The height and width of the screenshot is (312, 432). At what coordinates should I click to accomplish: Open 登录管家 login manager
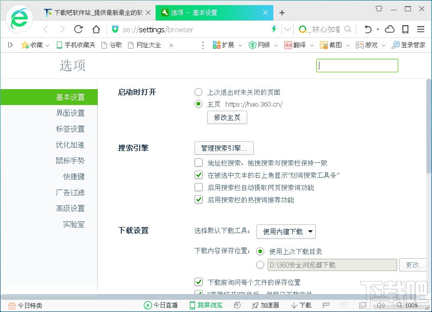pos(409,45)
